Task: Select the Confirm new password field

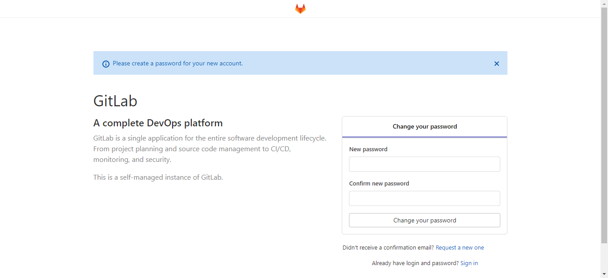Action: coord(425,198)
